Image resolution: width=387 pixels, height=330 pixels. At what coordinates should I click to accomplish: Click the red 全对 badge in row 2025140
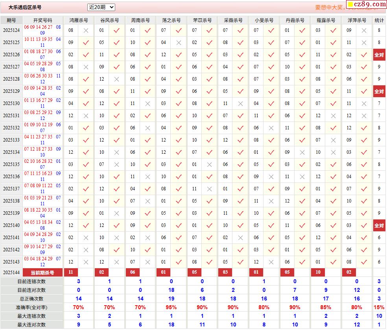[x=379, y=225]
